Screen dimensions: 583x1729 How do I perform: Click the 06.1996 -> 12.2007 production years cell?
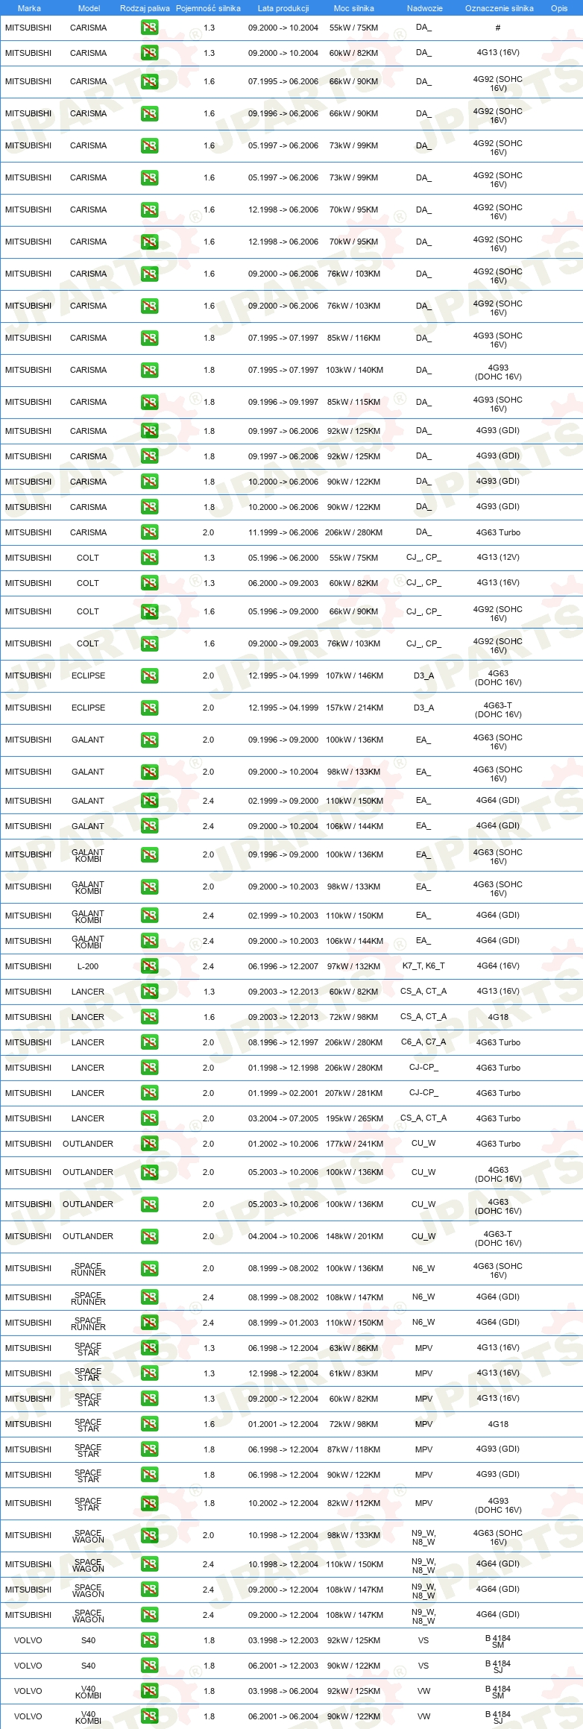pyautogui.click(x=283, y=966)
